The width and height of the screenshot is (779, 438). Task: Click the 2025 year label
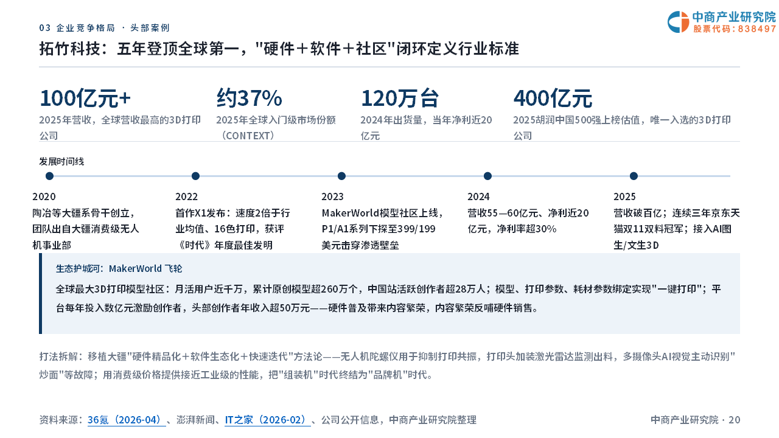point(624,196)
